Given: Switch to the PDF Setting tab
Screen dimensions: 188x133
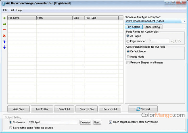Looking at the screenshot, I should [133, 27].
